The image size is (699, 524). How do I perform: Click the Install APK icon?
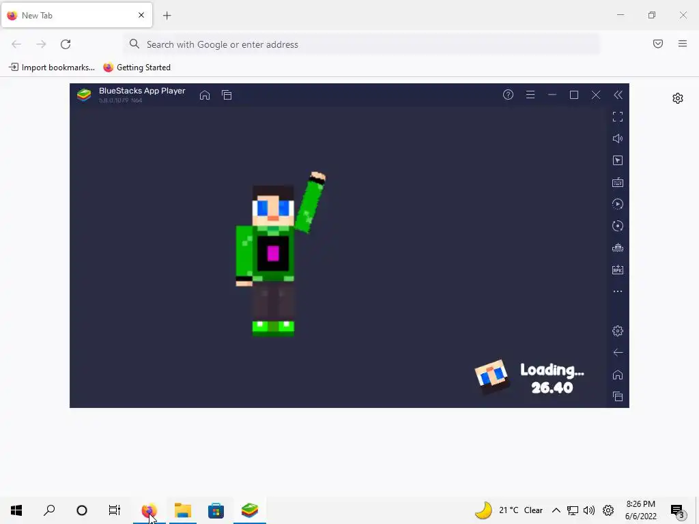point(617,270)
